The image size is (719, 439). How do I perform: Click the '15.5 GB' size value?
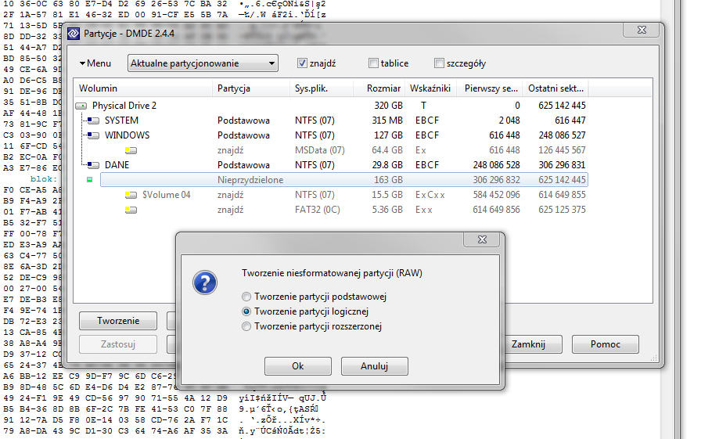pyautogui.click(x=387, y=195)
